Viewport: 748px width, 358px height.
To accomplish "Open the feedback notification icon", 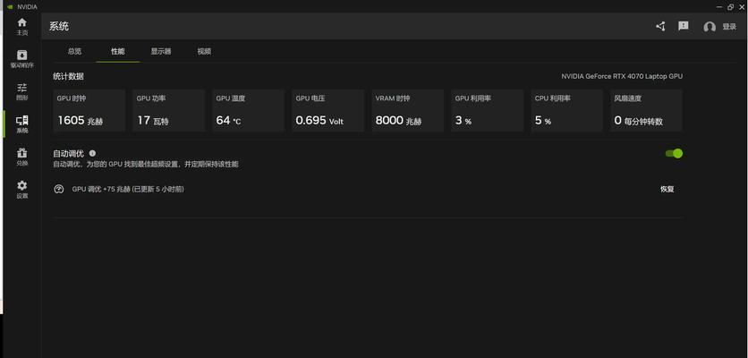I will coord(684,26).
